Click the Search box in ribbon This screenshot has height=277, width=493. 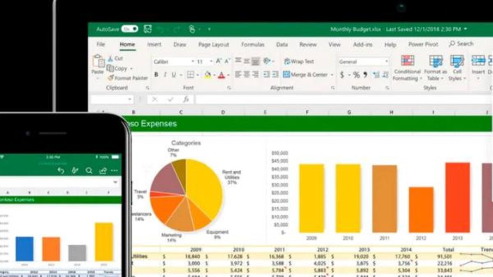461,43
